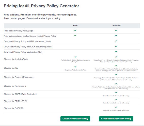
Task: Click Premium checkmark for Remarketing clauses
Action: point(116,84)
